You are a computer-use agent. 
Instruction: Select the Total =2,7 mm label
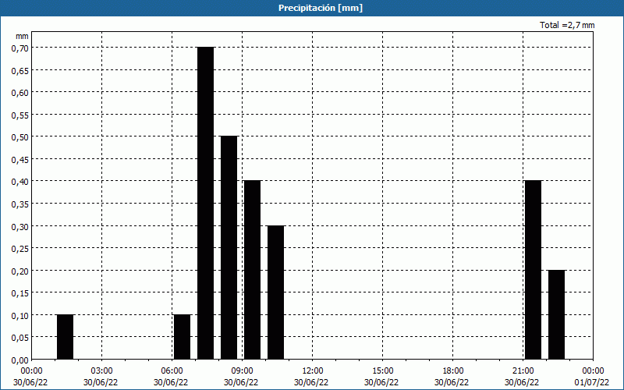(x=567, y=25)
